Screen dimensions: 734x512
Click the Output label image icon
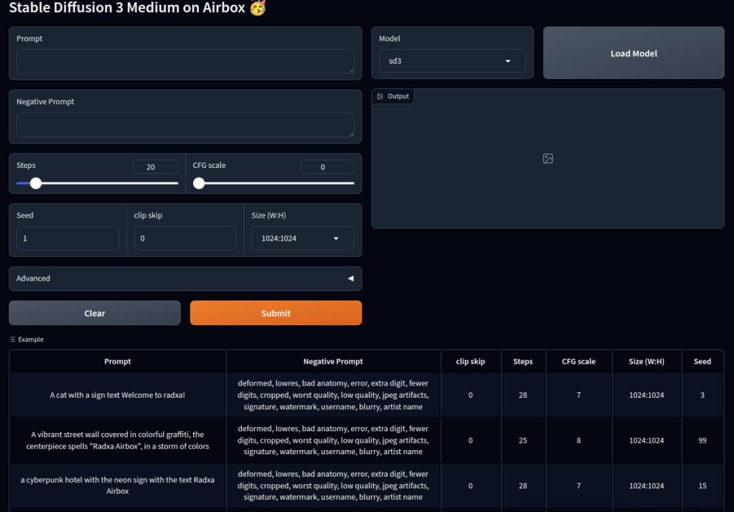click(x=380, y=97)
